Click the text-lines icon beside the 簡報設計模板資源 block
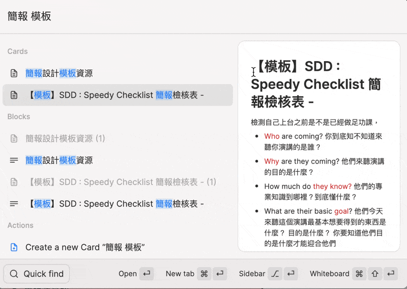Viewport: 407px width, 289px height. [x=14, y=161]
